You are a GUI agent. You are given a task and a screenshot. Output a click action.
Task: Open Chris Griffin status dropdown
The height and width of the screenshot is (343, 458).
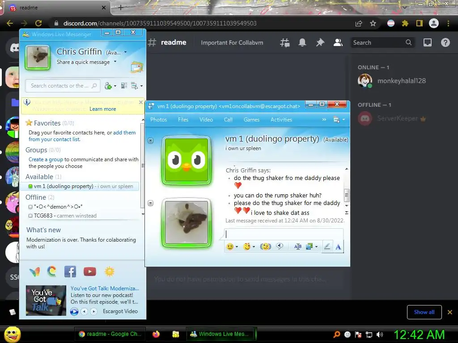125,52
